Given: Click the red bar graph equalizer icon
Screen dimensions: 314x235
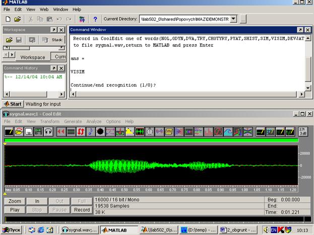Looking at the screenshot, I should tap(208, 132).
